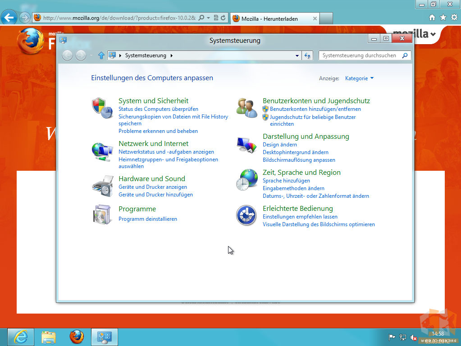
Task: Click the Systemsteuerung back arrow button
Action: click(x=67, y=55)
